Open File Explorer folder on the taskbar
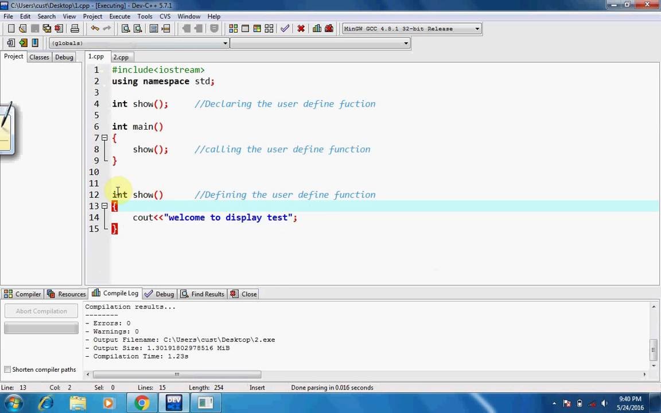The height and width of the screenshot is (413, 661). 77,403
